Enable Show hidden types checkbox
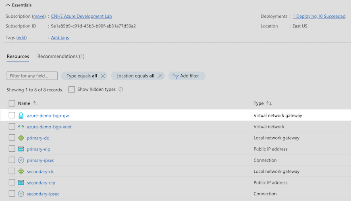Screen dimensions: 351x201 [x=72, y=90]
